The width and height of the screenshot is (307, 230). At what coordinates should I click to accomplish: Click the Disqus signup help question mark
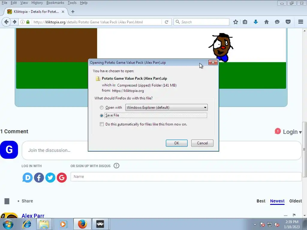116,166
